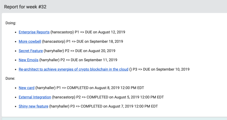
Task: Click the August 12, 2019 due date
Action: pyautogui.click(x=112, y=32)
